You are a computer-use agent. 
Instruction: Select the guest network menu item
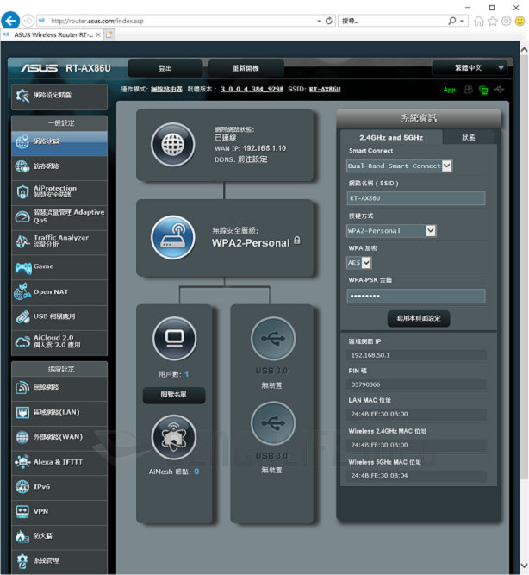point(59,166)
